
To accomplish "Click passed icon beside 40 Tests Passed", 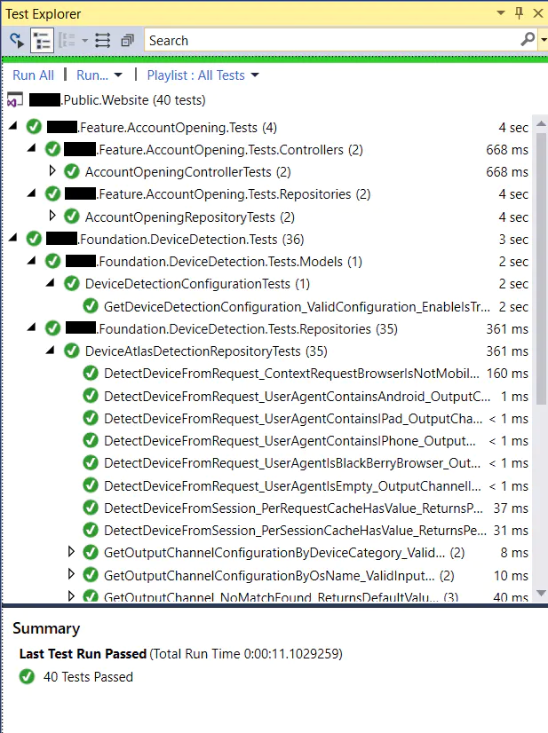I will pos(28,676).
